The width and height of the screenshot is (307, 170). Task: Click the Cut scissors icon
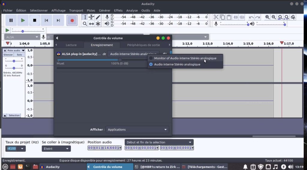coord(216,17)
